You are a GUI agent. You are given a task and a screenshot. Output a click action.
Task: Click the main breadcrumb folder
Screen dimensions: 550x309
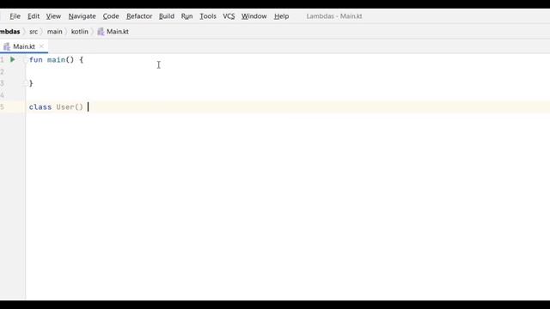tap(55, 32)
